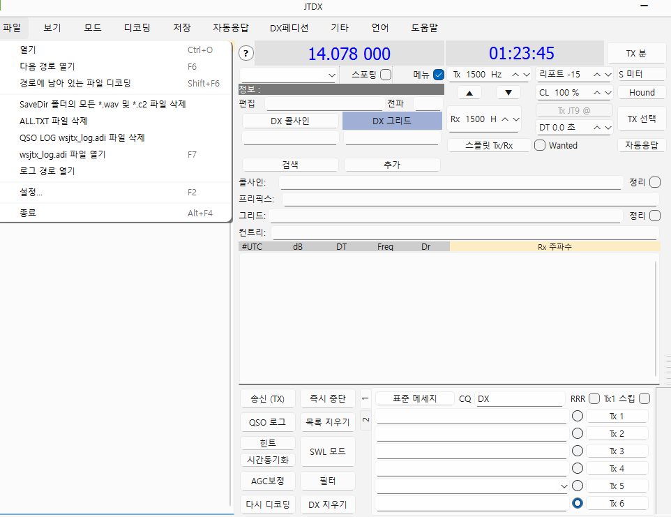This screenshot has height=517, width=671.
Task: Select the radio button for Tx 1
Action: (578, 416)
